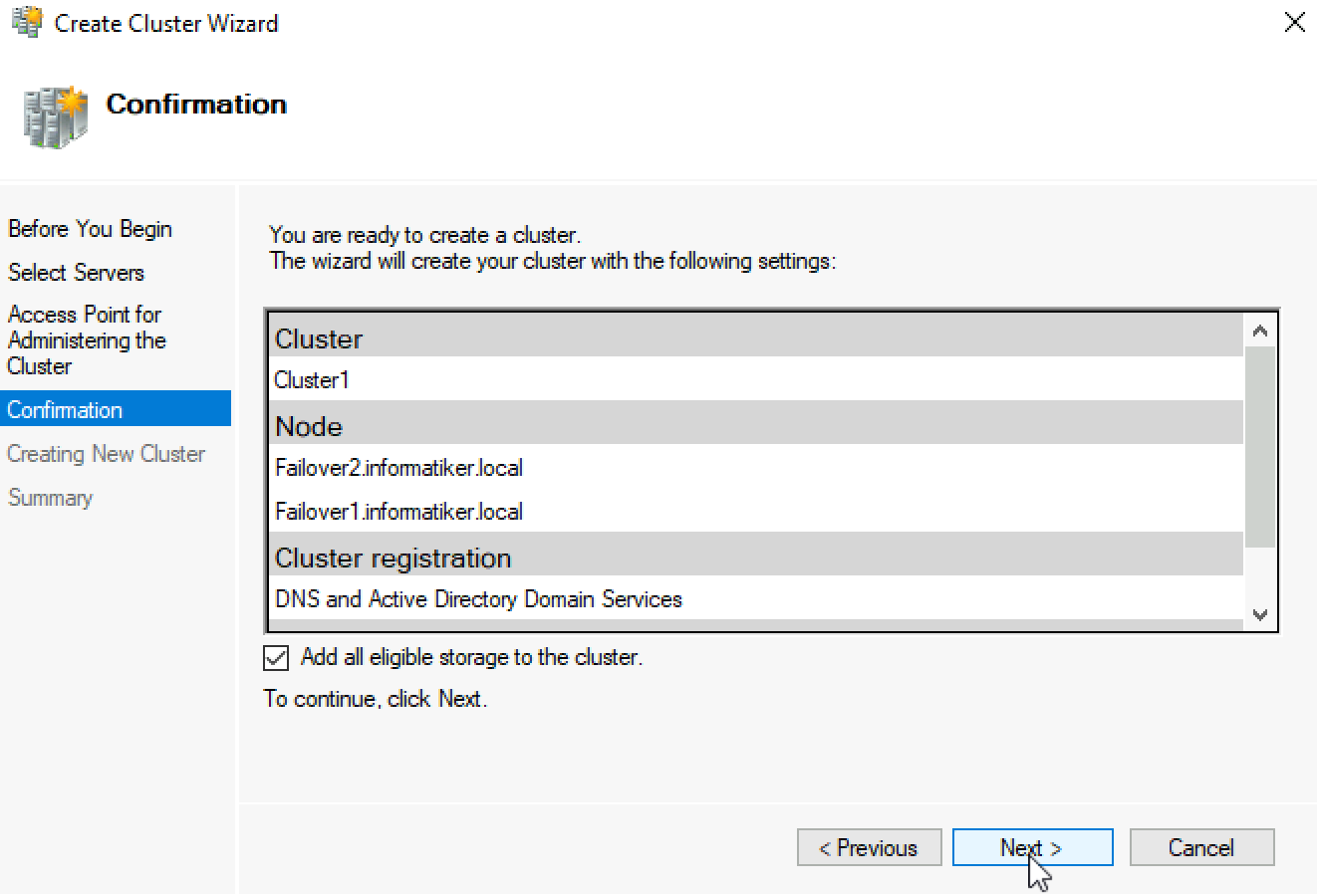This screenshot has width=1317, height=894.
Task: Open Access Point for Administering the Cluster step
Action: [87, 340]
